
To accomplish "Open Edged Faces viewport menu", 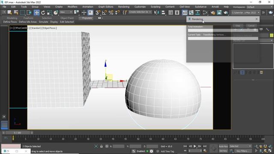I will click(x=50, y=28).
